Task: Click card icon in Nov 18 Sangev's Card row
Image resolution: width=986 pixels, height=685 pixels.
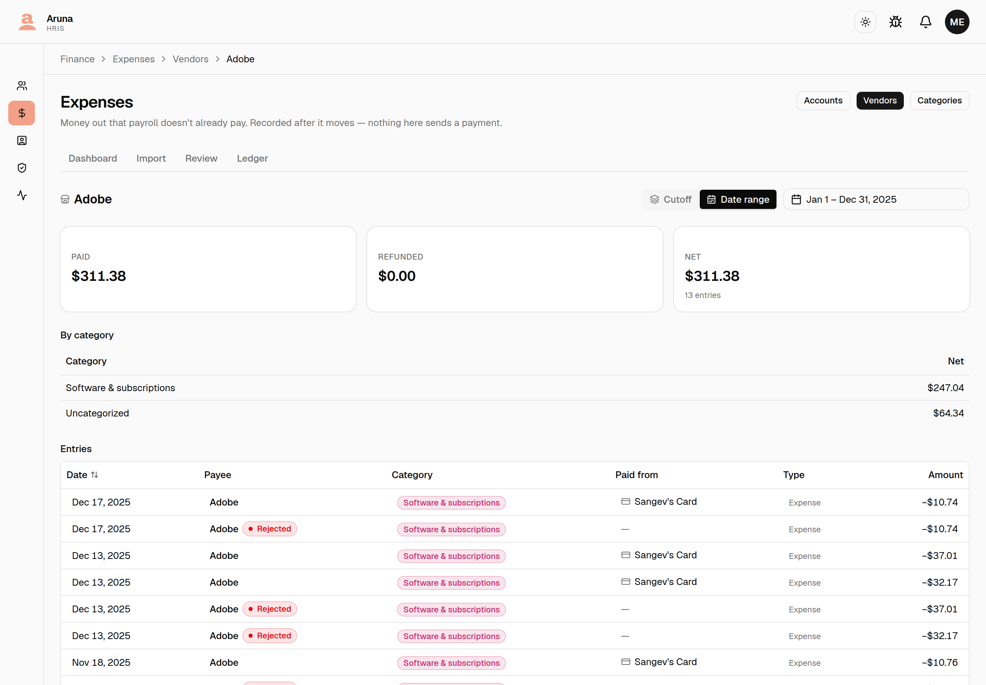Action: (625, 662)
